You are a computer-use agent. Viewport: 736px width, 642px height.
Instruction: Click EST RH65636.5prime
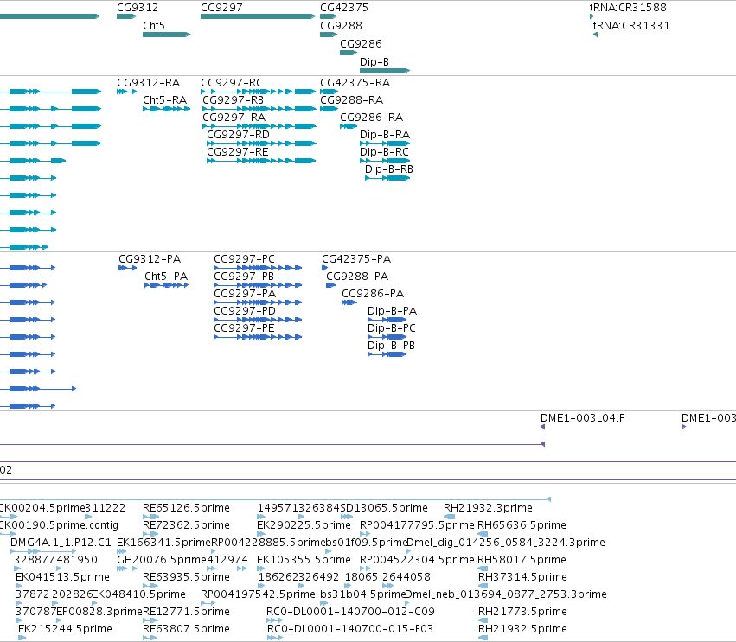pyautogui.click(x=522, y=525)
